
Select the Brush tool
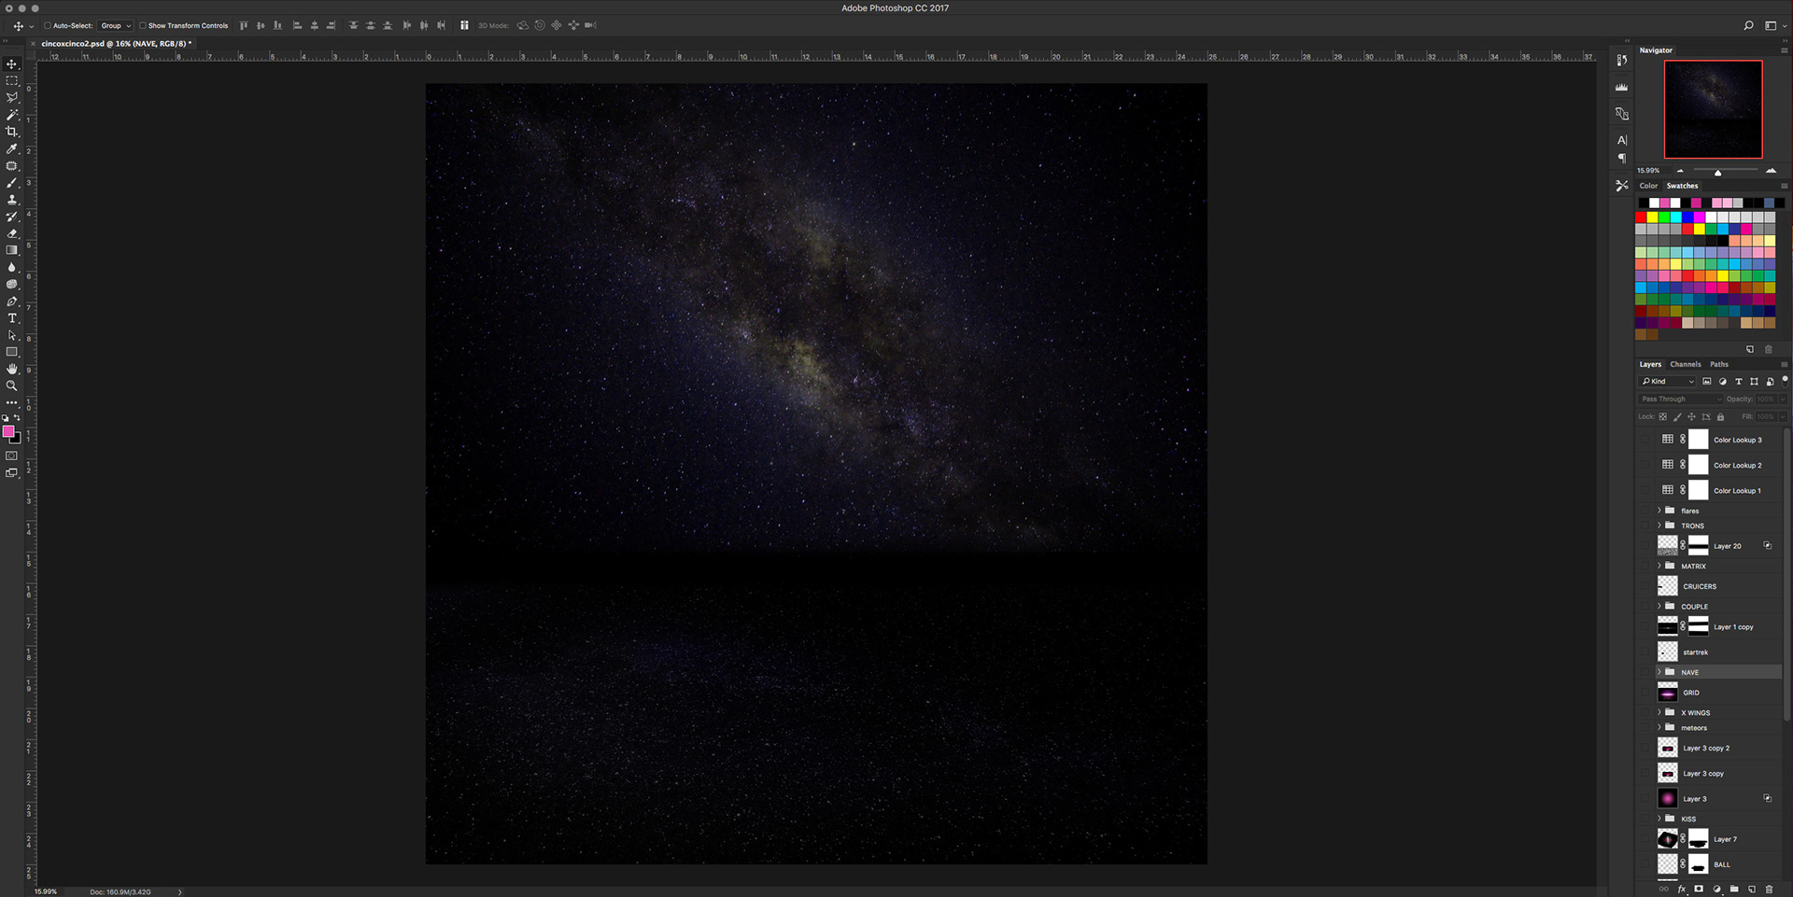[12, 183]
